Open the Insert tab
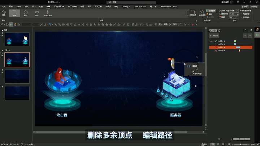This screenshot has width=260, height=146. click(26, 6)
